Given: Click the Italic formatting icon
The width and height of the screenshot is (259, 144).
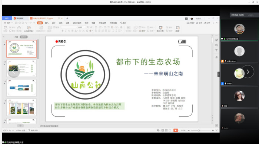Looking at the screenshot, I should [x=66, y=31].
